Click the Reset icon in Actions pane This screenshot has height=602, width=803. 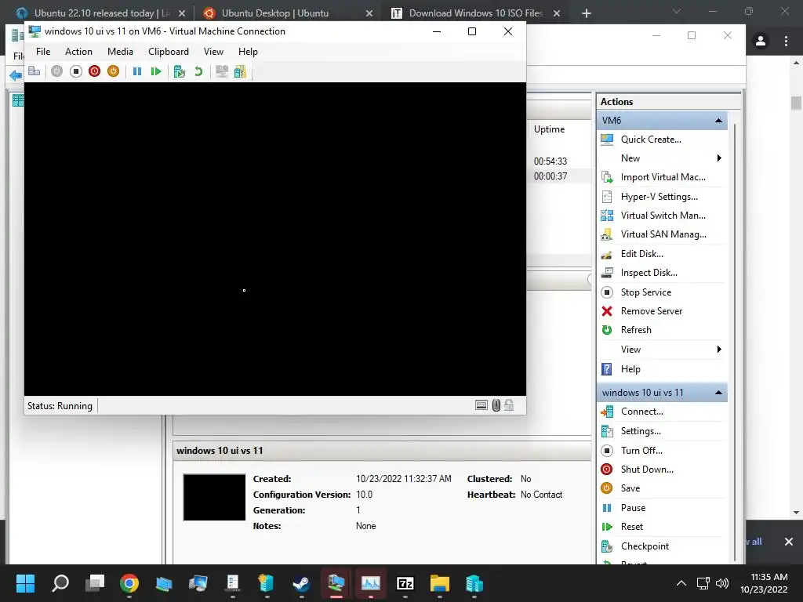click(607, 527)
